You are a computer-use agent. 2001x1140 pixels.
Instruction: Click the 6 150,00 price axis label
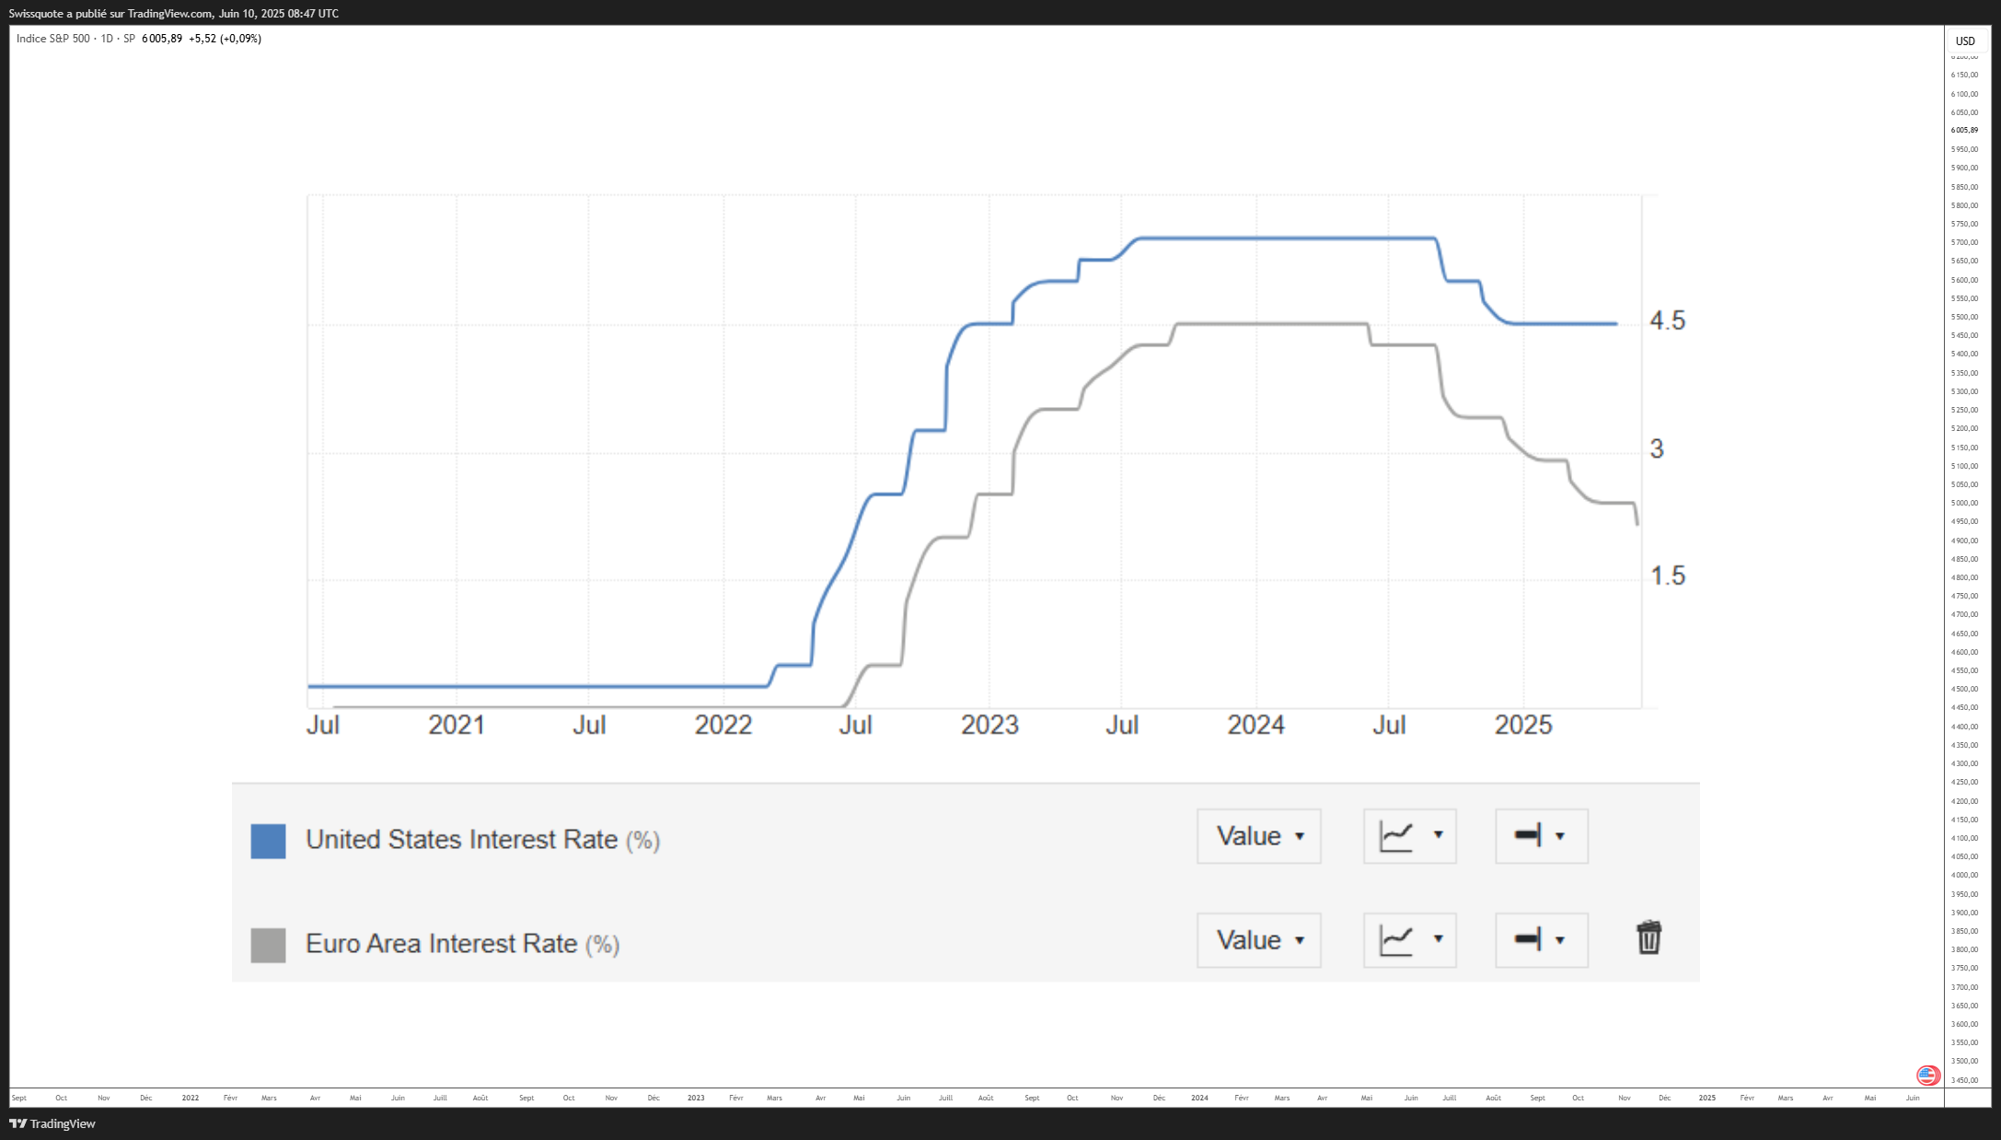tap(1964, 75)
